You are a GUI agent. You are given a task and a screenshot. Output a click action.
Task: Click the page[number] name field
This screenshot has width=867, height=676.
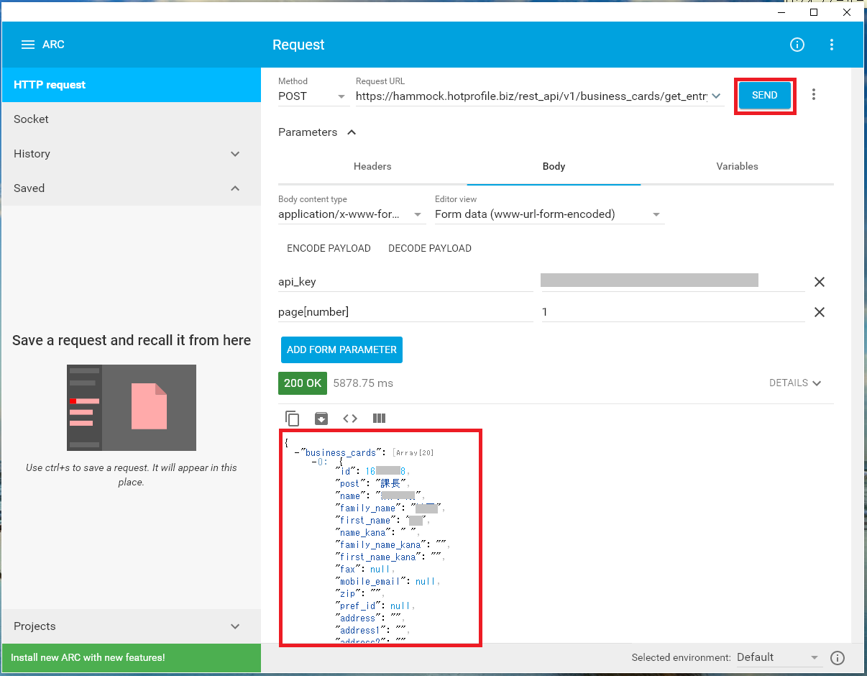(x=405, y=312)
